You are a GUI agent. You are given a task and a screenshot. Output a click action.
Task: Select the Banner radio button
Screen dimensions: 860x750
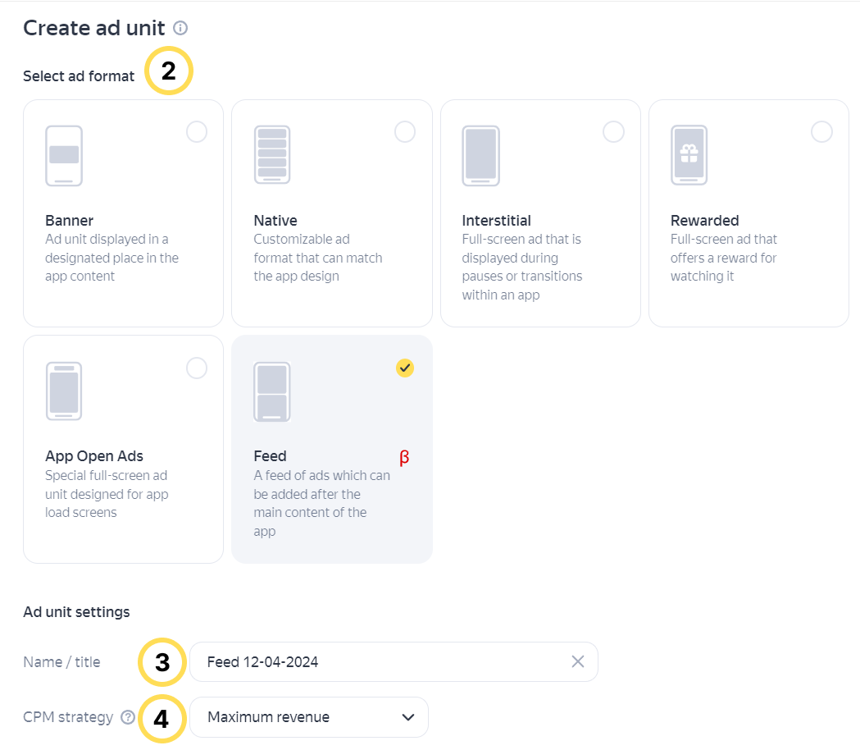pyautogui.click(x=197, y=132)
